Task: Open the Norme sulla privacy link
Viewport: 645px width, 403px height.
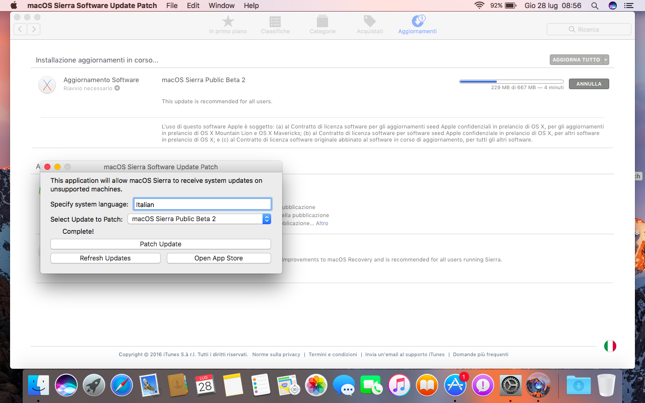Action: point(276,355)
